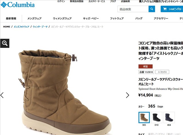The width and height of the screenshot is (183, 135).
Task: Show next product image arrow
Action: pyautogui.click(x=128, y=95)
